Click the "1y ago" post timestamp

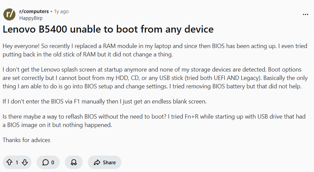pos(61,11)
